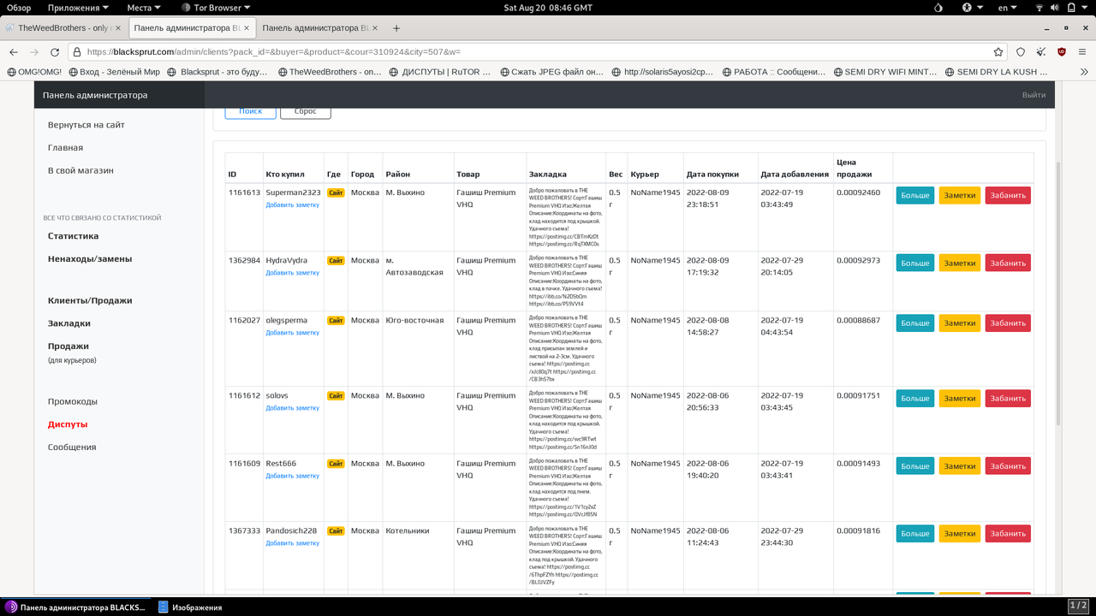This screenshot has height=616, width=1096.
Task: Click Заметки in the HydraVydra row
Action: [x=960, y=263]
